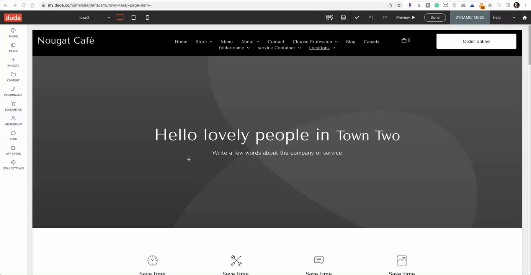This screenshot has height=275, width=531.
Task: Select desktop device view
Action: point(120,18)
